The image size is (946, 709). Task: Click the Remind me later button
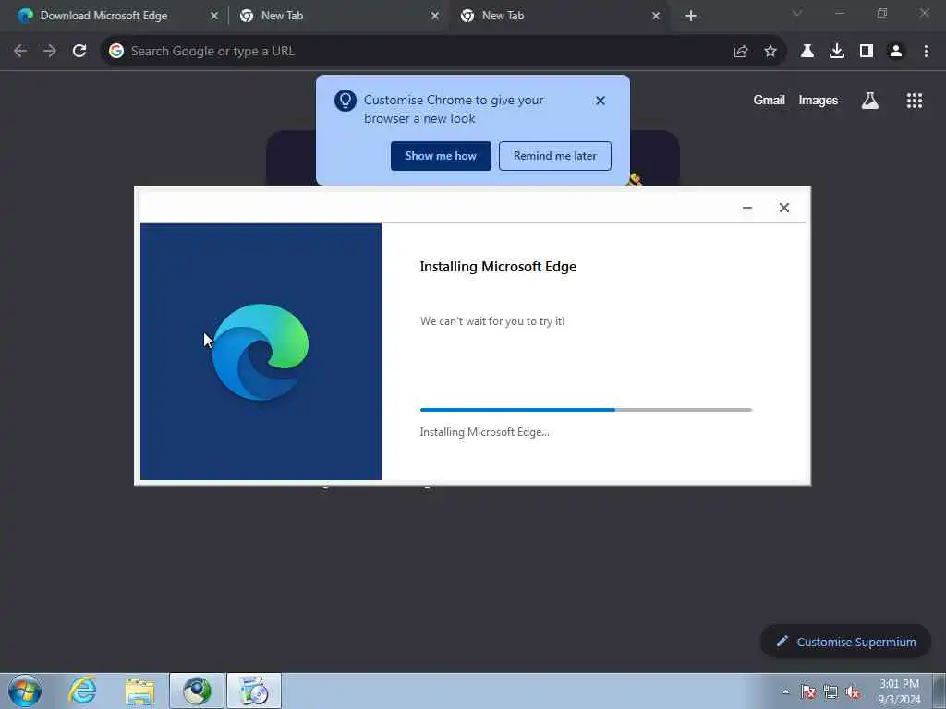(x=555, y=156)
